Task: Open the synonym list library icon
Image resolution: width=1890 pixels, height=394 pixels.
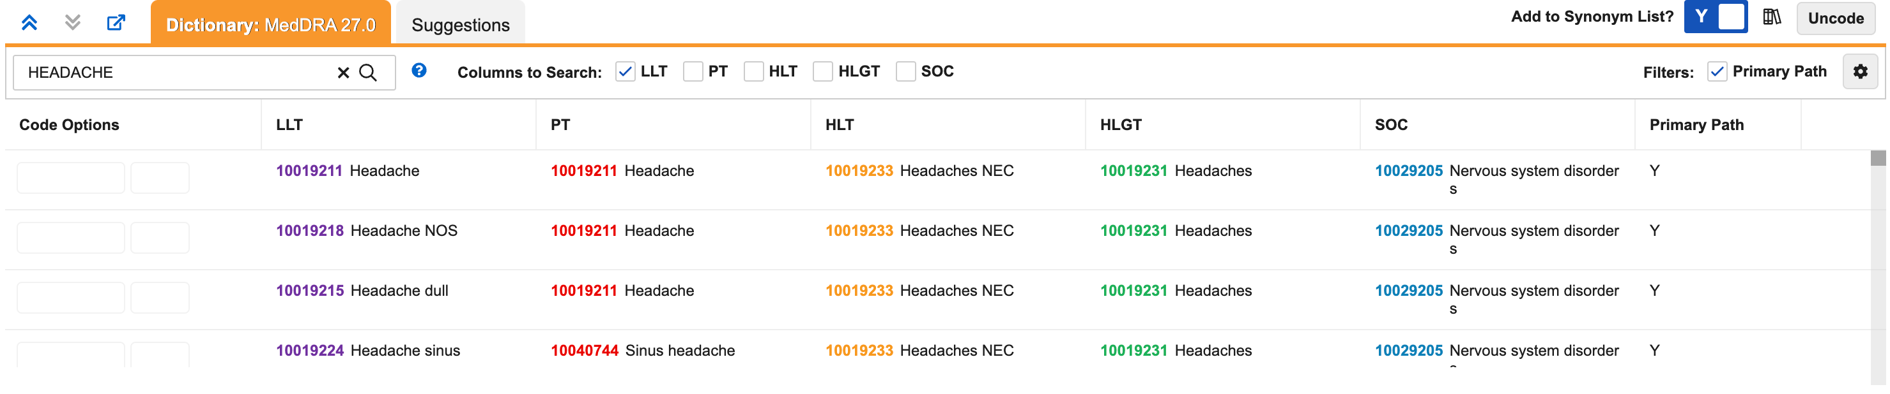Action: click(x=1772, y=17)
